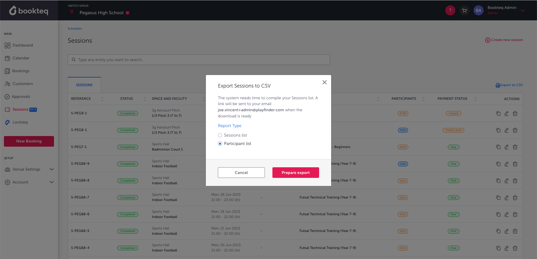This screenshot has height=259, width=537.
Task: Switch to the SESSIONS tab
Action: point(84,85)
